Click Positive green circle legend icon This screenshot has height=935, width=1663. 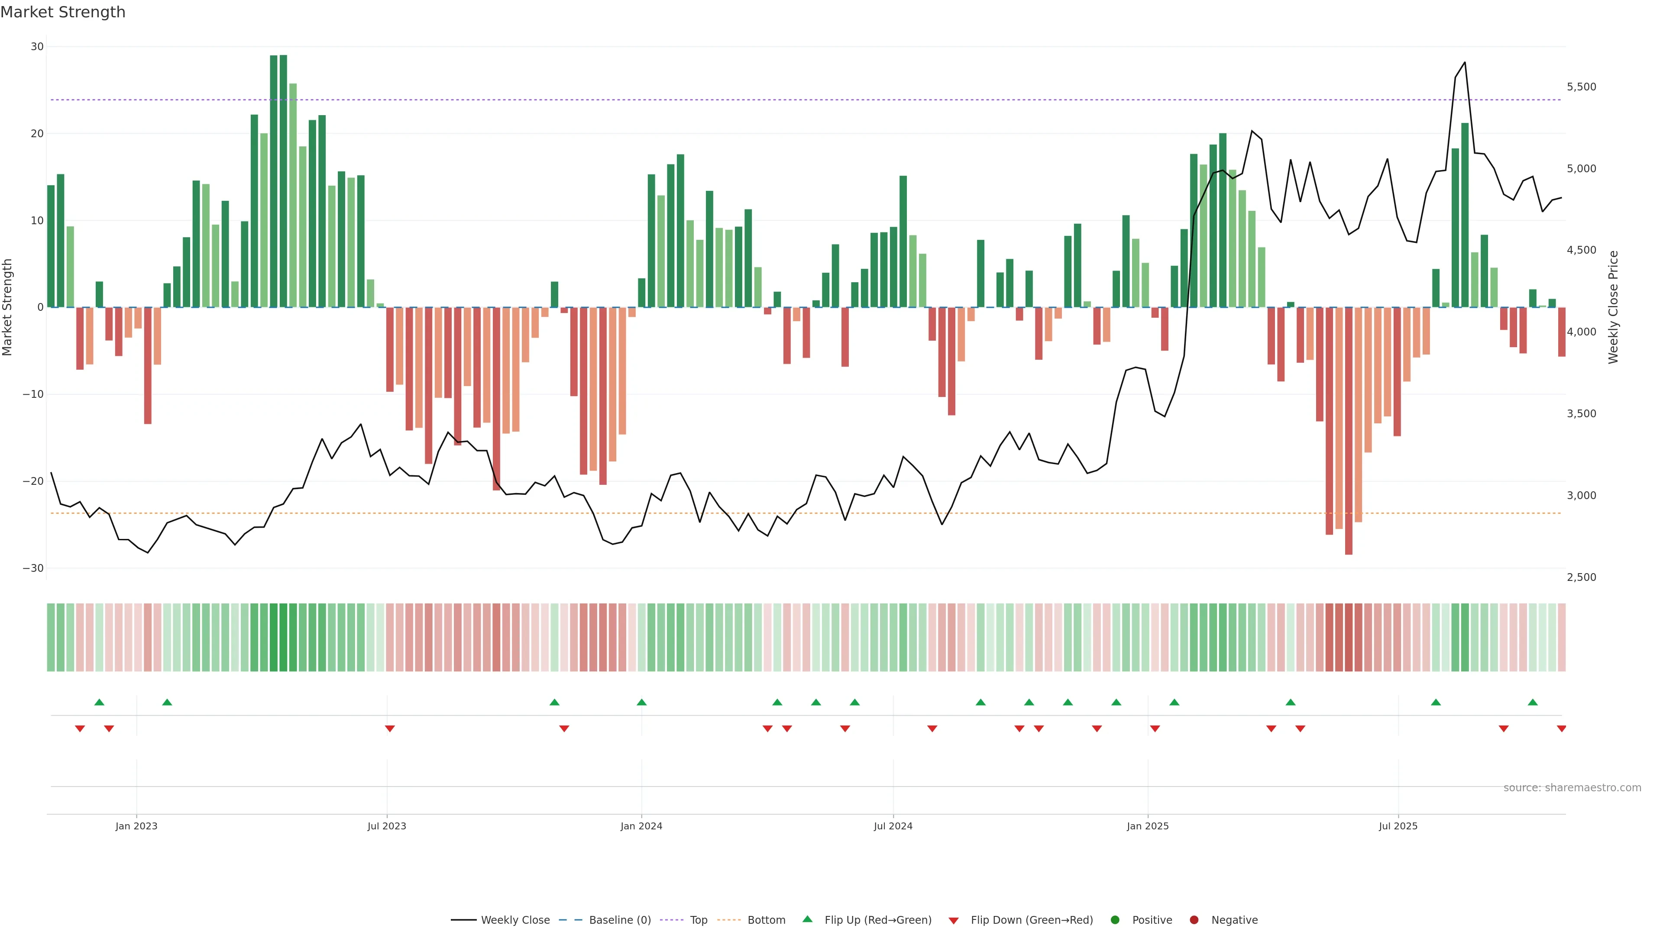pos(1115,919)
